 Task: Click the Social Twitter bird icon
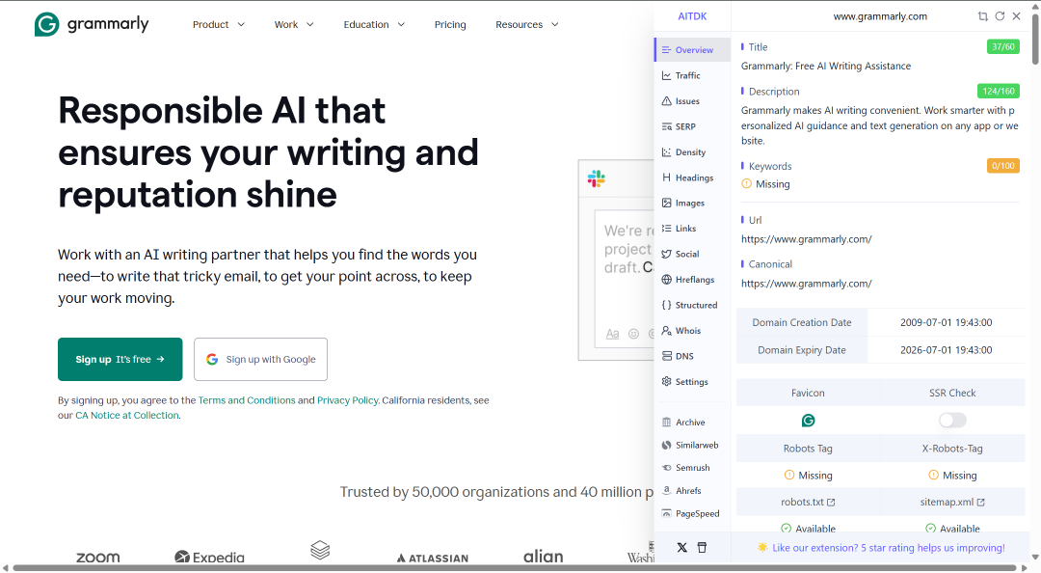[x=667, y=254]
